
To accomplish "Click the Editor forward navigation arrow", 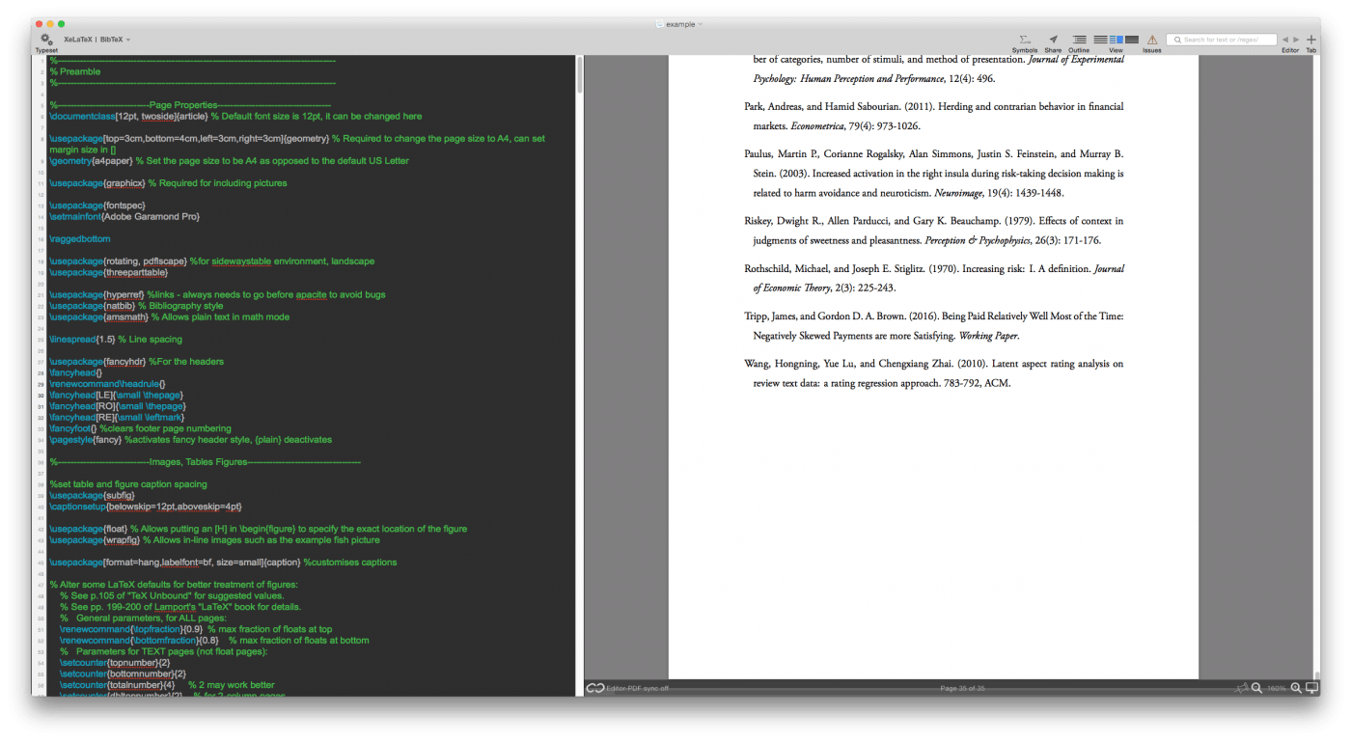I will (1295, 40).
